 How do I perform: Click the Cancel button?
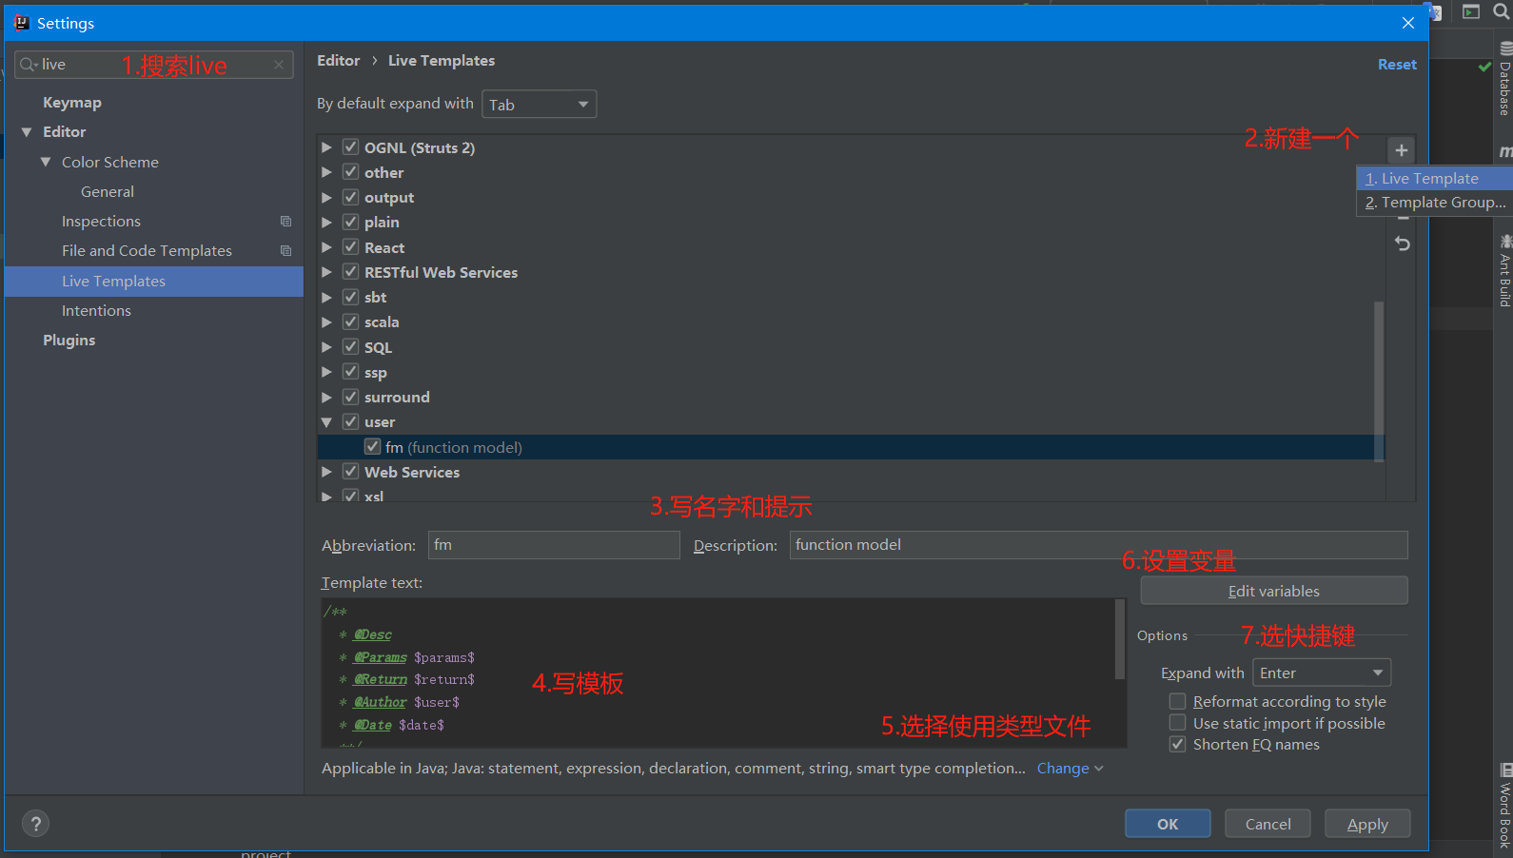[1267, 824]
